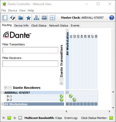This screenshot has width=116, height=122.
Task: Click the horizontal scrollbar left arrow
Action: point(66,111)
